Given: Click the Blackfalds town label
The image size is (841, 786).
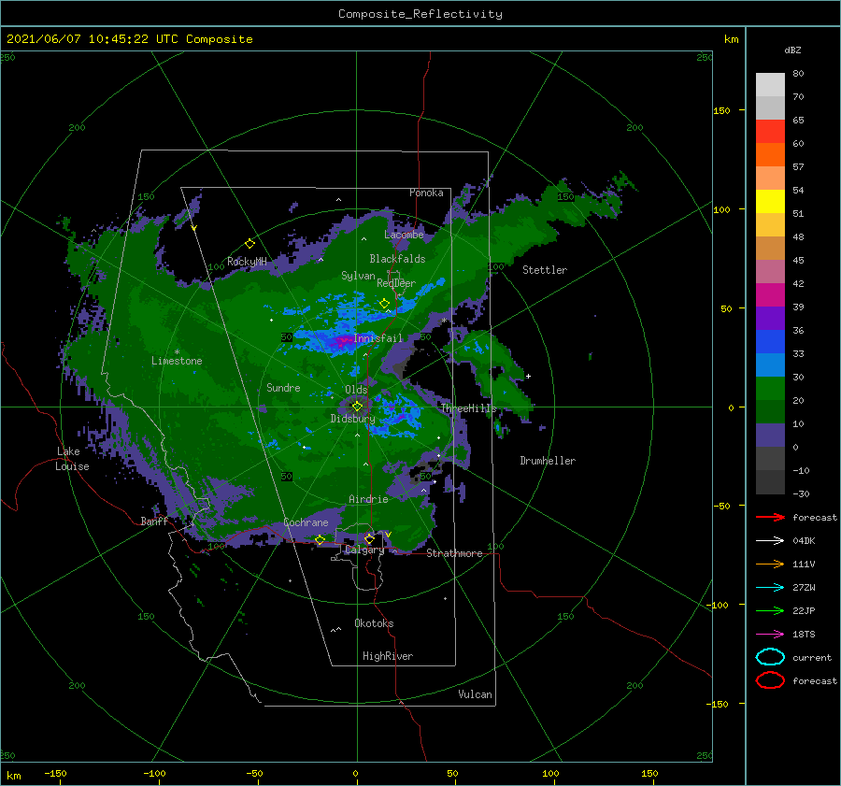Looking at the screenshot, I should (x=397, y=259).
